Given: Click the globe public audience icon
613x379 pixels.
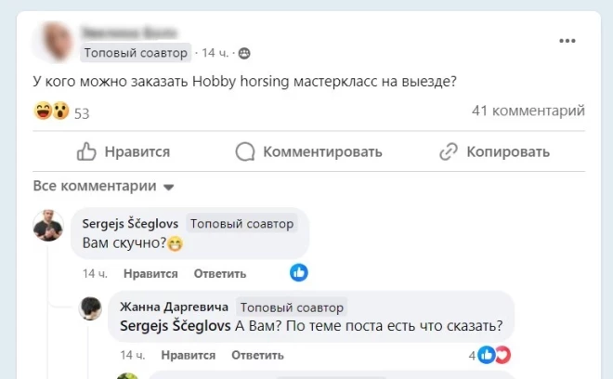Looking at the screenshot, I should [244, 53].
